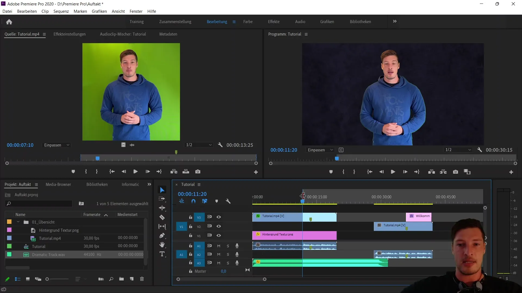Toggle lock on track A3
522x293 pixels.
tap(191, 263)
